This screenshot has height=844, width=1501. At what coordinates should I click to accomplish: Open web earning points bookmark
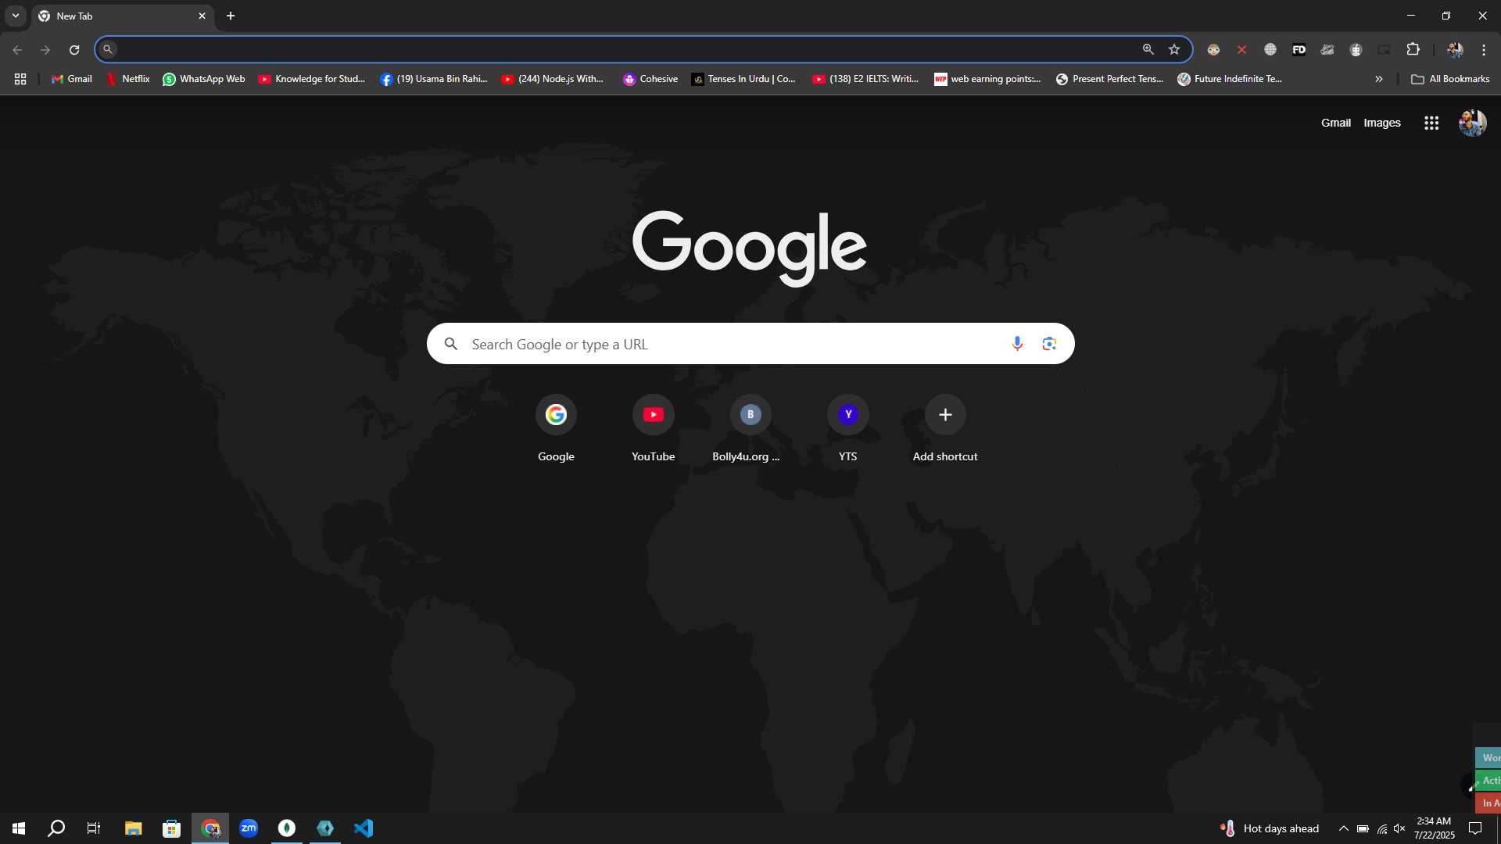987,79
